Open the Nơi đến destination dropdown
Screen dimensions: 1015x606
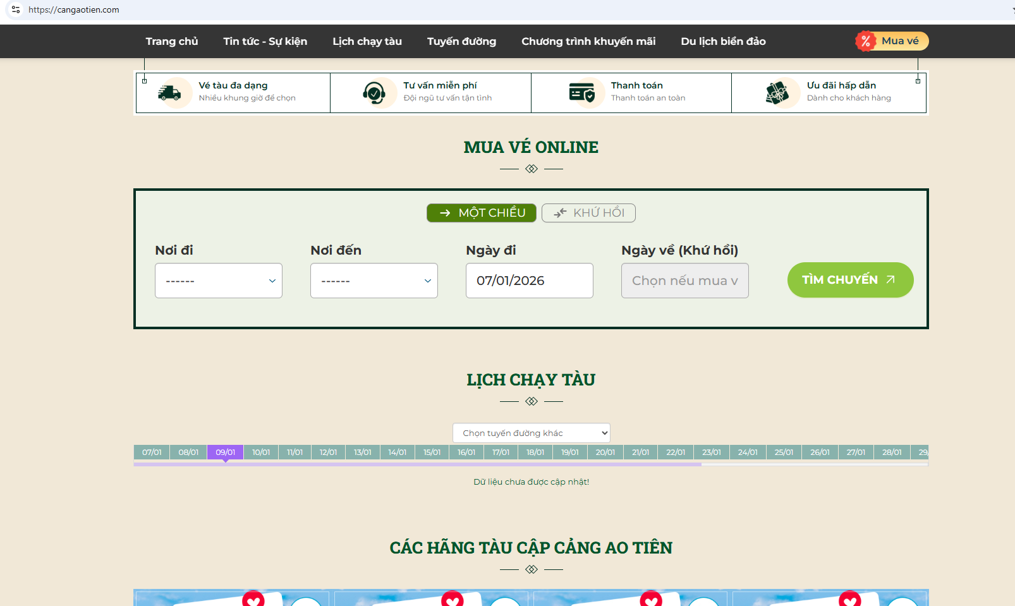(374, 281)
